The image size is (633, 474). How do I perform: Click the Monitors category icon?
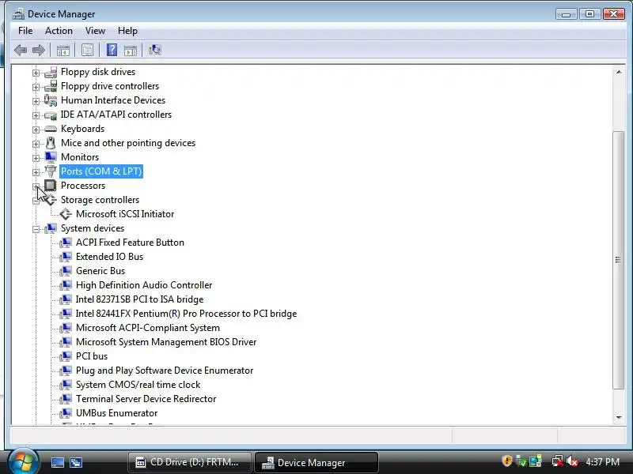click(x=51, y=157)
